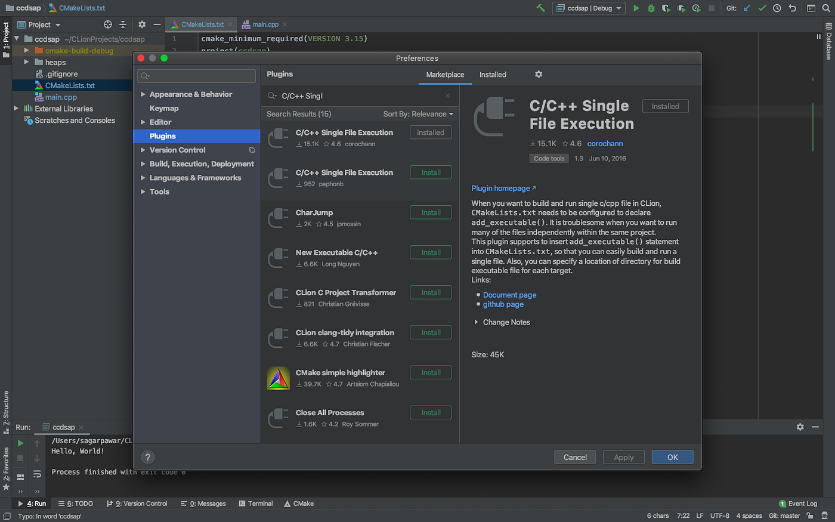835x522 pixels.
Task: Open the github page link
Action: click(x=503, y=304)
